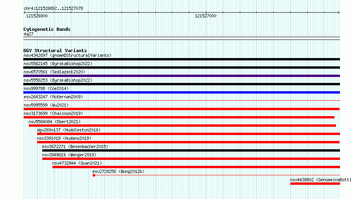This screenshot has width=351, height=199.
Task: Select thin red line under esv2643247
Action: coord(181,100)
